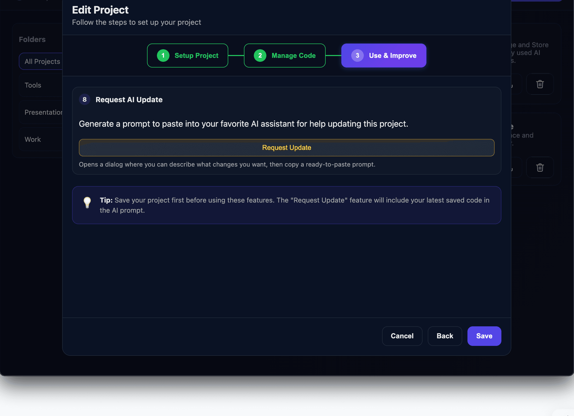This screenshot has height=416, width=574.
Task: Open the Presentations folder
Action: [x=43, y=112]
